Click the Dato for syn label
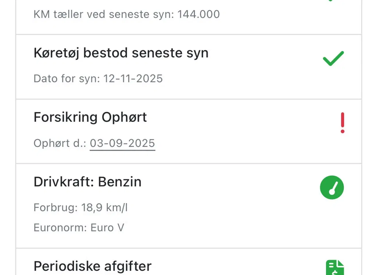This screenshot has width=367, height=275. [67, 78]
